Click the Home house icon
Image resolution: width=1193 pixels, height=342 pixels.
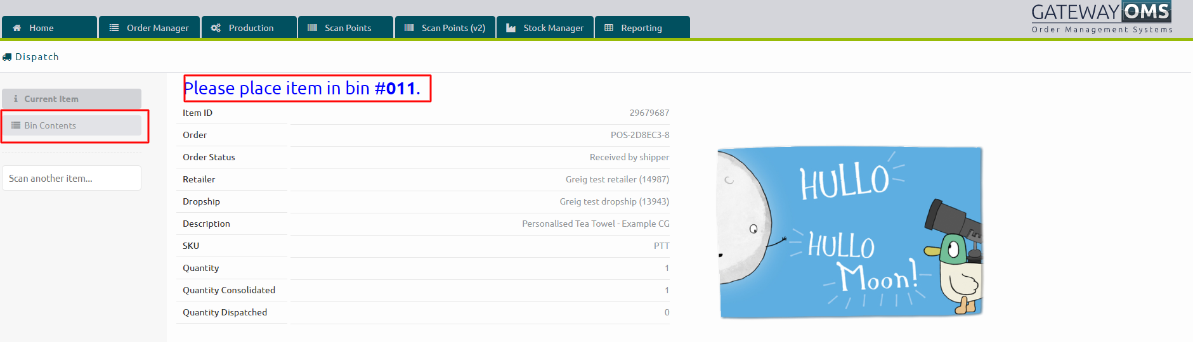point(17,28)
